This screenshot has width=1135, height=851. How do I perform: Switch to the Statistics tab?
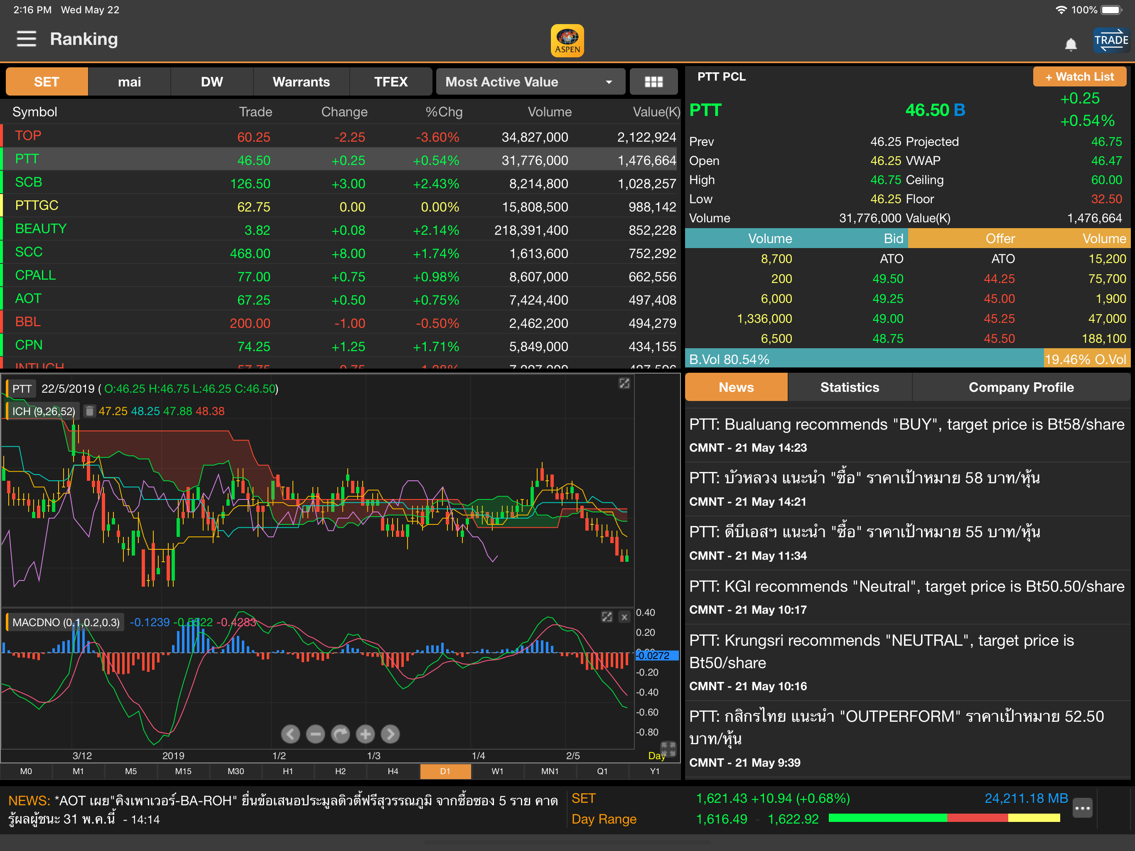coord(850,387)
